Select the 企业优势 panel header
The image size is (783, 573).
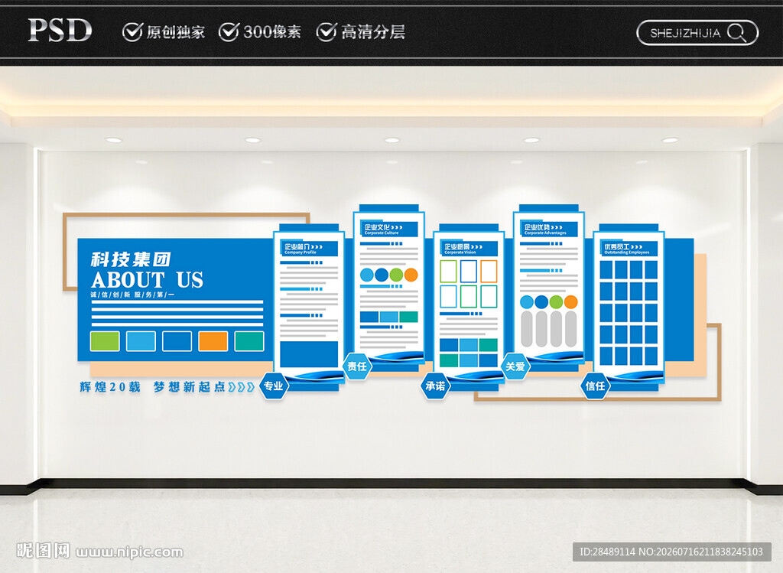click(x=548, y=230)
